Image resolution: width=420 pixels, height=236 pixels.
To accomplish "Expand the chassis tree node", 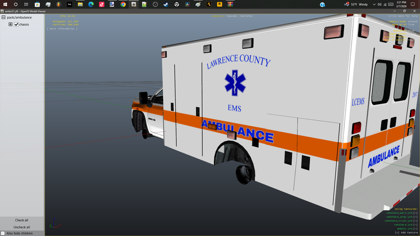I will point(10,24).
